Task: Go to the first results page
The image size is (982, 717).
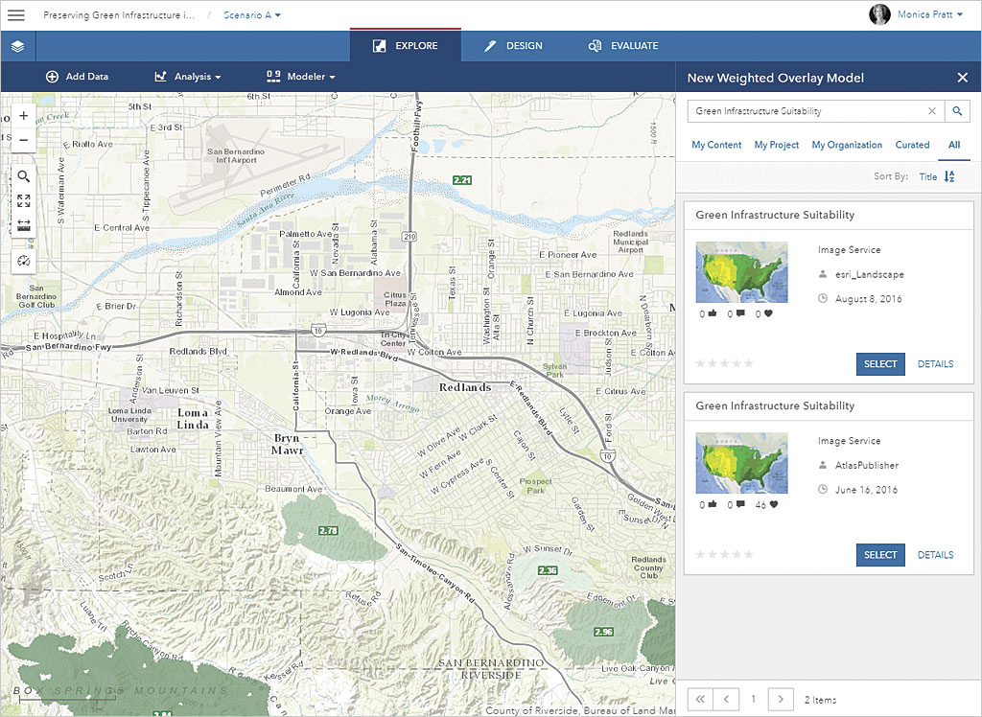Action: click(x=700, y=699)
